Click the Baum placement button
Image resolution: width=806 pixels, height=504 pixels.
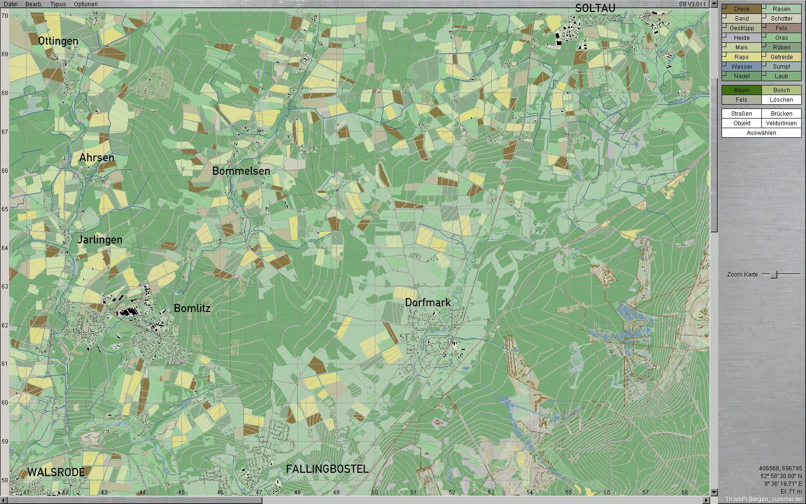(742, 90)
